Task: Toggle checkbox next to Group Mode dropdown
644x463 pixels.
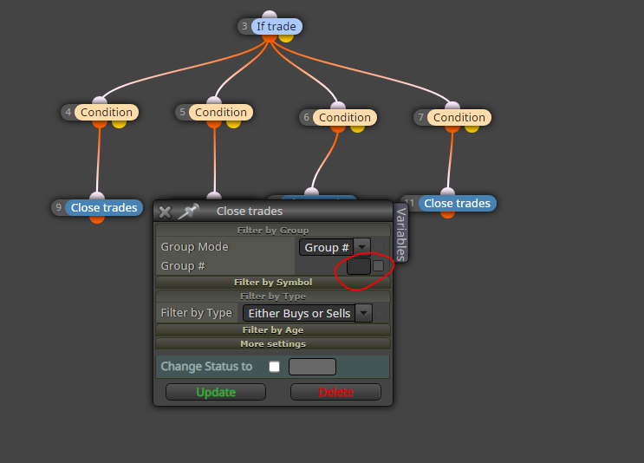Action: [x=378, y=247]
